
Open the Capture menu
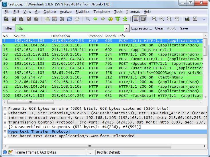tap(50, 12)
